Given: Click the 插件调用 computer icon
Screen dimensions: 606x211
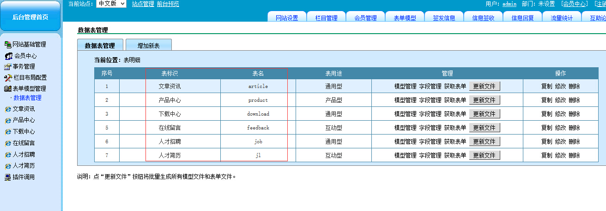Looking at the screenshot, I should (7, 177).
